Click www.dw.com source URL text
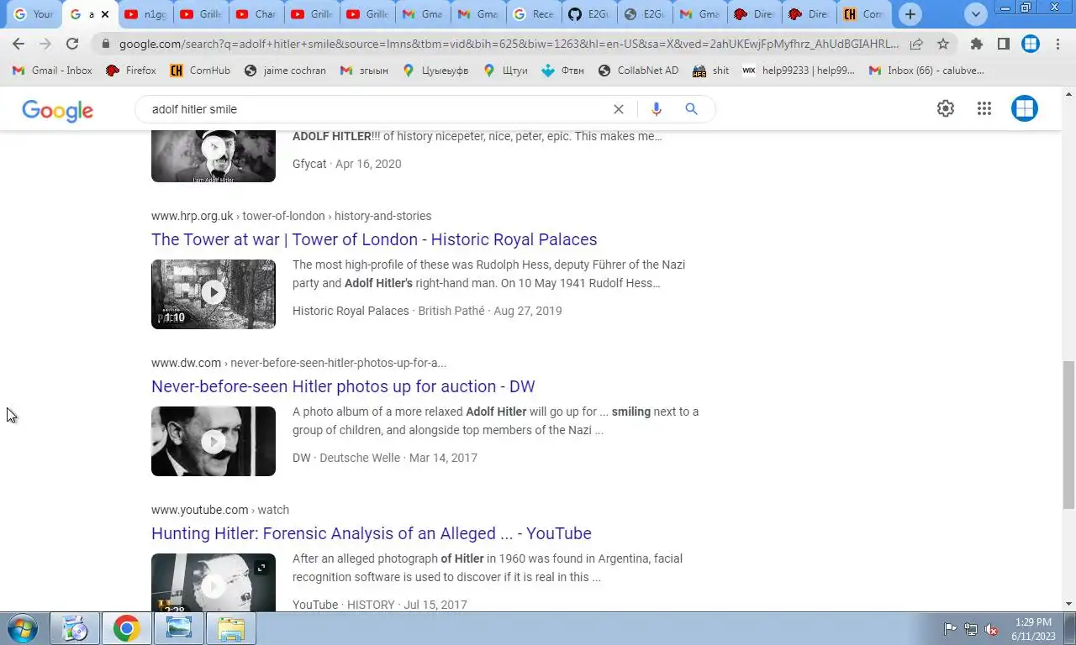The height and width of the screenshot is (645, 1076). click(186, 363)
